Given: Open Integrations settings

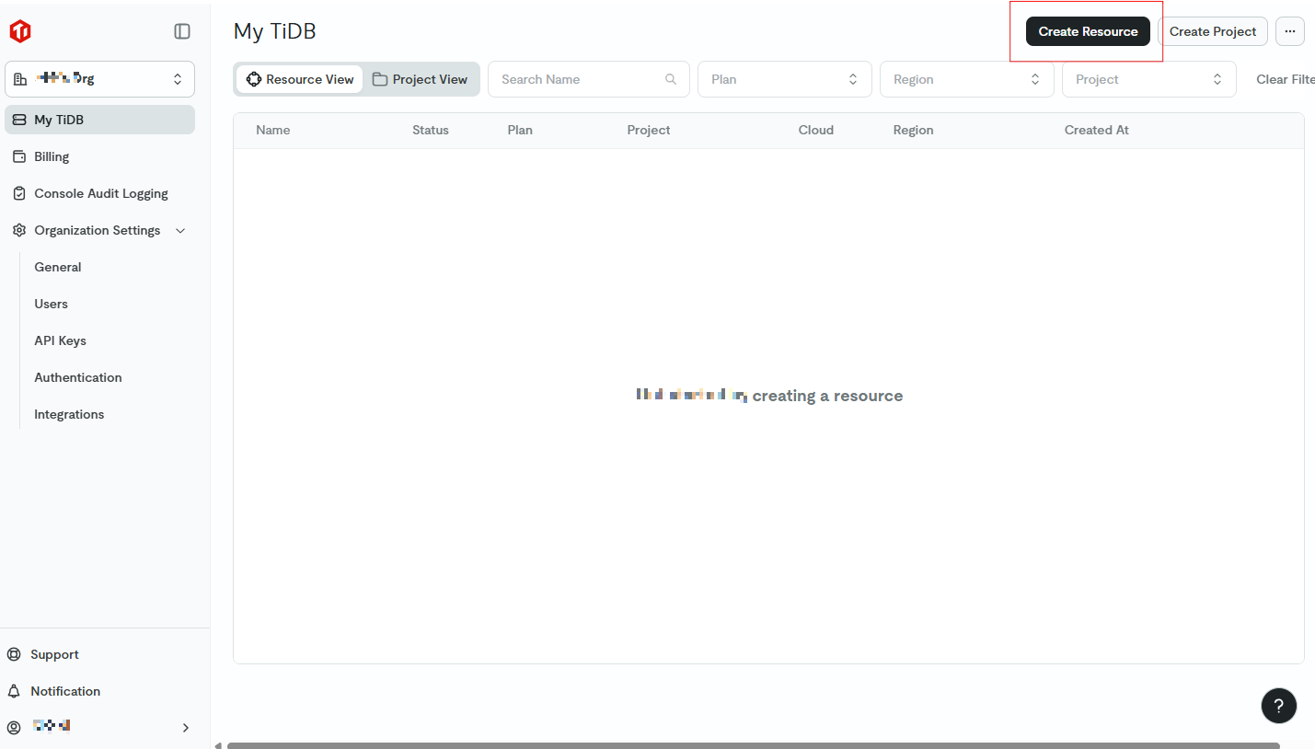Looking at the screenshot, I should (69, 414).
